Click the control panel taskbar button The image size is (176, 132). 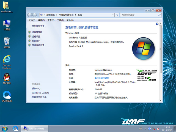[x=35, y=129]
